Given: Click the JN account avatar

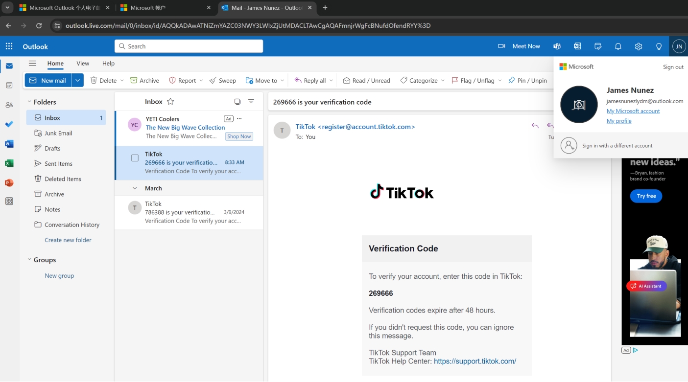Looking at the screenshot, I should coord(679,46).
